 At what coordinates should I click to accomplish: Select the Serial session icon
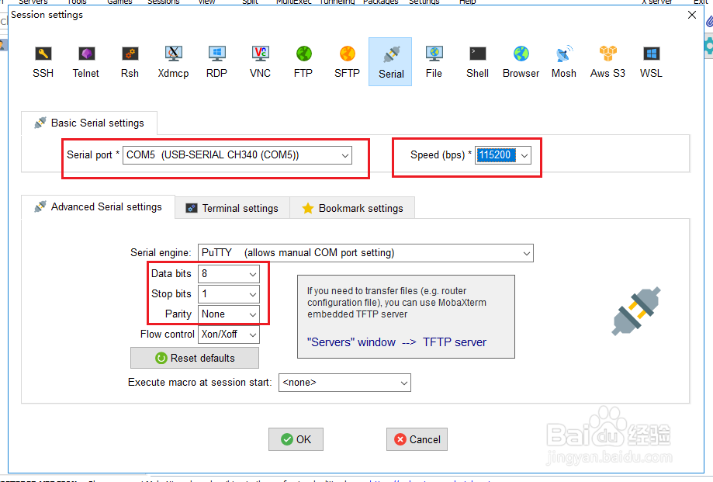390,62
